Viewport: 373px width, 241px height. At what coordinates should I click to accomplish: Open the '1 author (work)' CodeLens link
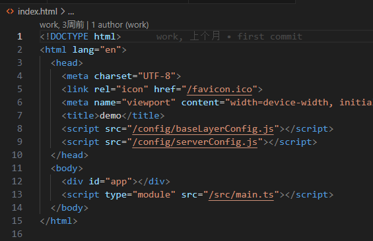tap(120, 24)
